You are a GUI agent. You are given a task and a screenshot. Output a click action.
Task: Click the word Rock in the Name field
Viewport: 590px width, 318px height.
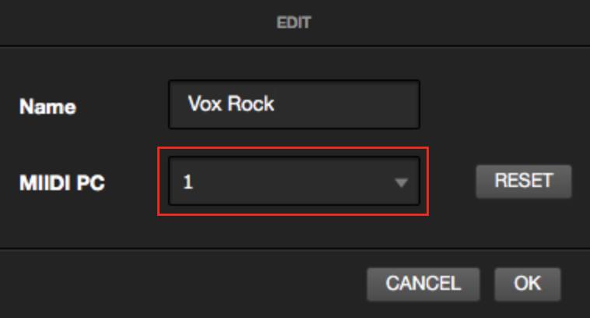251,104
